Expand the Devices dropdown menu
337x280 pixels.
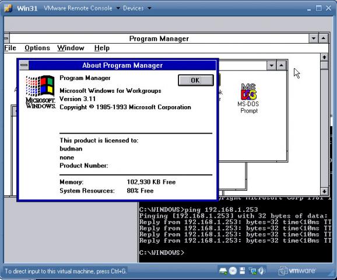click(137, 8)
